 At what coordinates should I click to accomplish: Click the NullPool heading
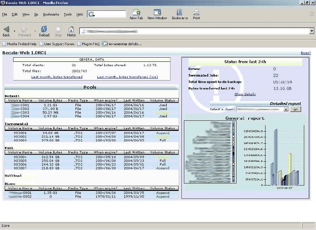pyautogui.click(x=13, y=176)
